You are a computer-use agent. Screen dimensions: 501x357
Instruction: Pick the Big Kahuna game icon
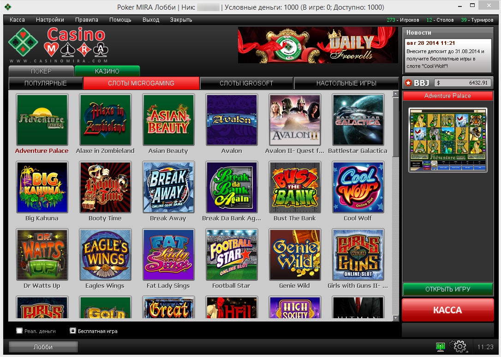pos(42,187)
